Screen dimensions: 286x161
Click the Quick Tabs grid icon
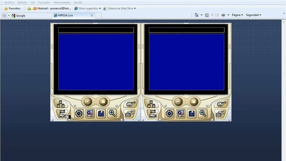[x=4, y=16]
